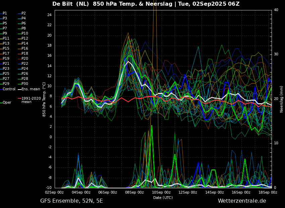Viewport: 285px width, 208px height.
Task: Select the P30 legend entry
Action: (24, 84)
